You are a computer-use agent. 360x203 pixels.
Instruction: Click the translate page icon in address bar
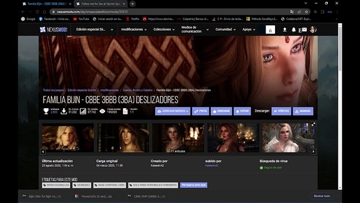pos(292,12)
